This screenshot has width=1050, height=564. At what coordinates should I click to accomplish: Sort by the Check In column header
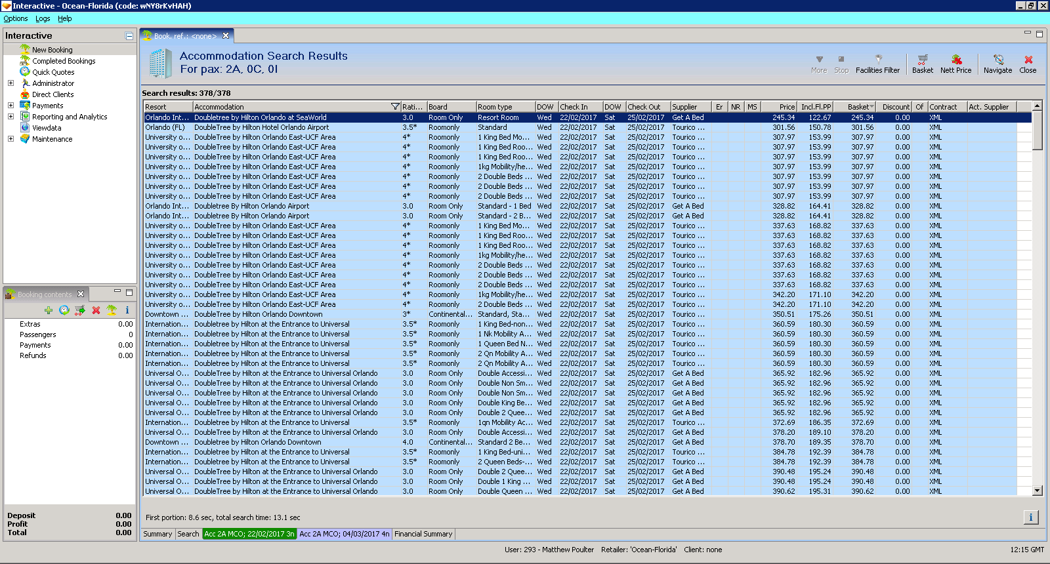[581, 107]
